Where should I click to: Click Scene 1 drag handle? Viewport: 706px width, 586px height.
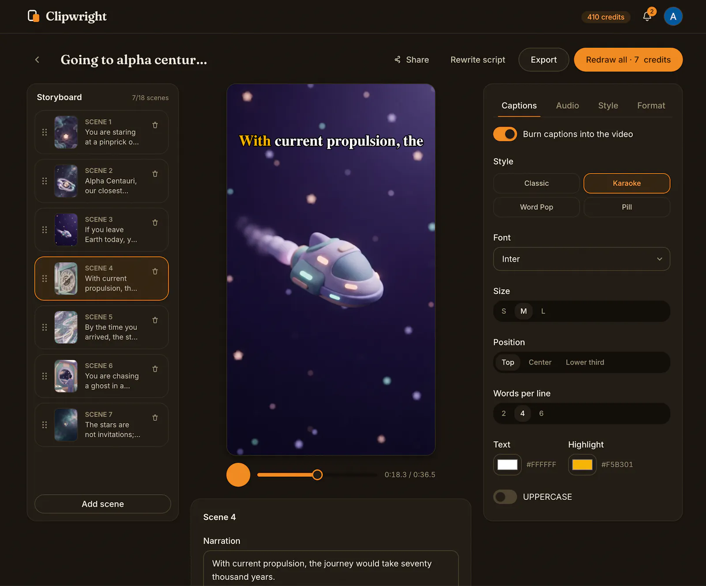point(45,132)
